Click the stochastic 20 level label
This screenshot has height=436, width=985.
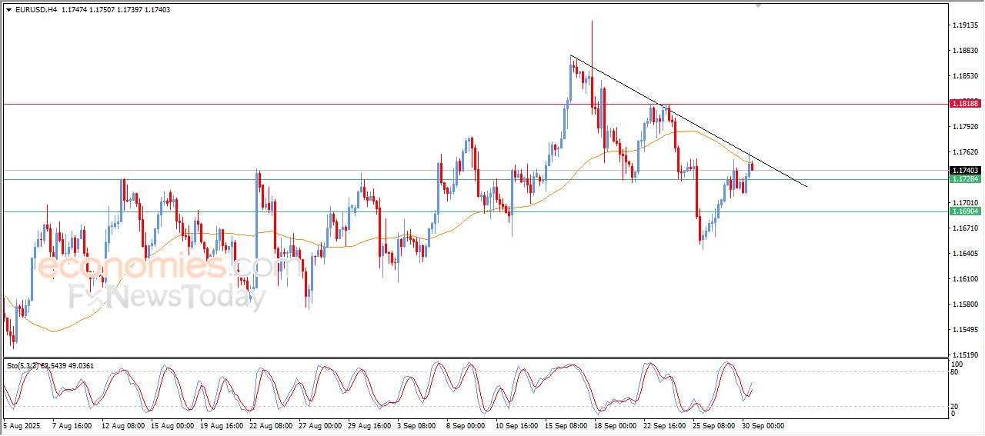pos(956,406)
